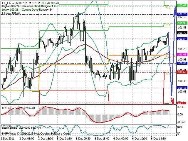Click the 101.25 price scale value
The height and width of the screenshot is (141, 188).
pyautogui.click(x=182, y=49)
